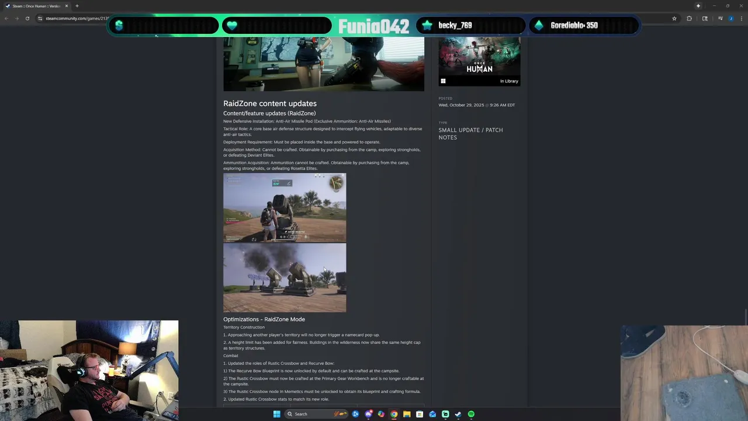The width and height of the screenshot is (748, 421).
Task: Open the mail app from the taskbar
Action: coord(432,414)
